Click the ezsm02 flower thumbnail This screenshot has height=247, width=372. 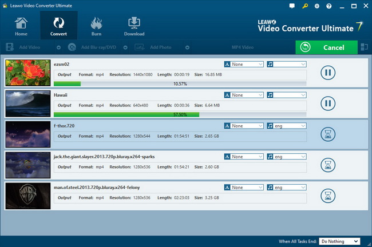coord(28,73)
